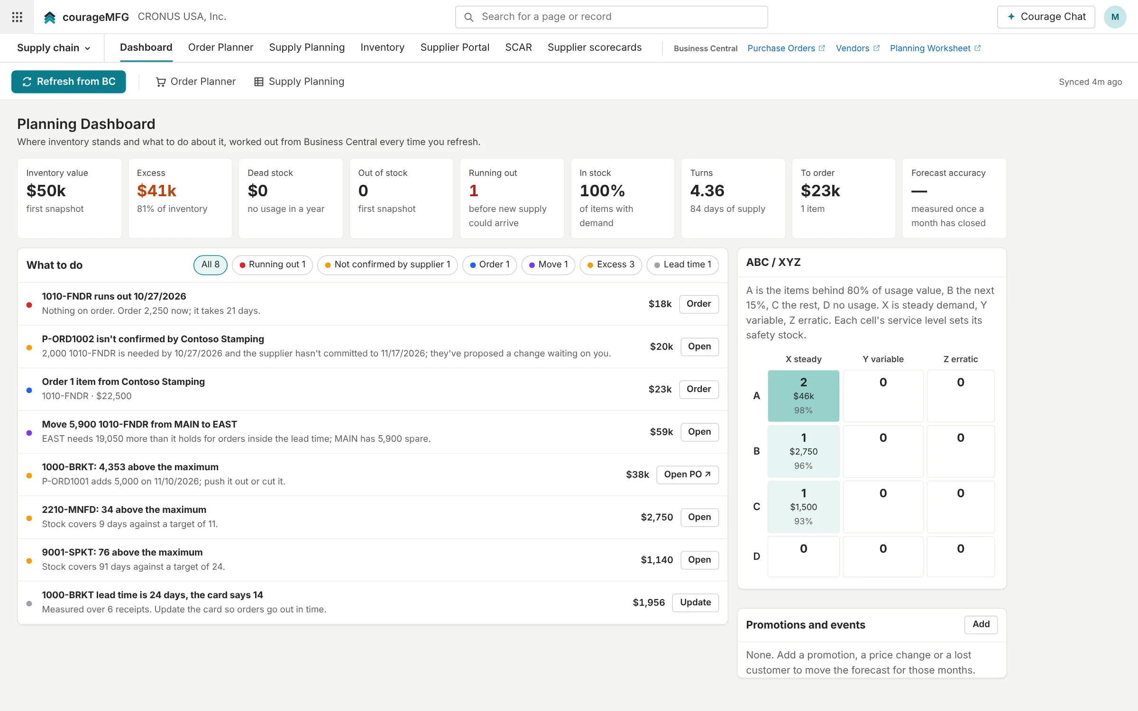
Task: Click Open PO for 1000-BRKT excess
Action: click(x=687, y=474)
